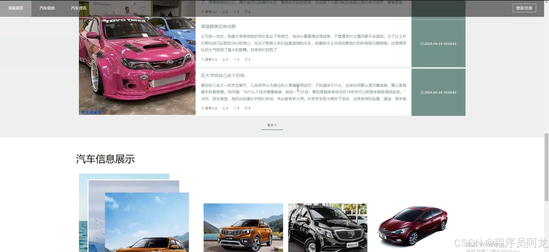Click the summary text of 留退路就没有出路
Image resolution: width=549 pixels, height=252 pixels.
pyautogui.click(x=304, y=43)
